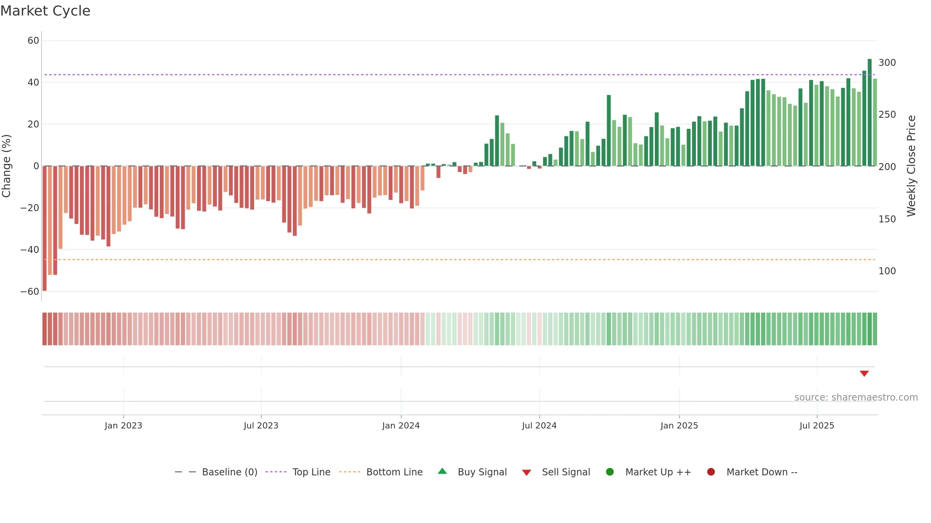Viewport: 931px width, 523px height.
Task: Click the 60 tick on left axis
Action: tap(33, 41)
